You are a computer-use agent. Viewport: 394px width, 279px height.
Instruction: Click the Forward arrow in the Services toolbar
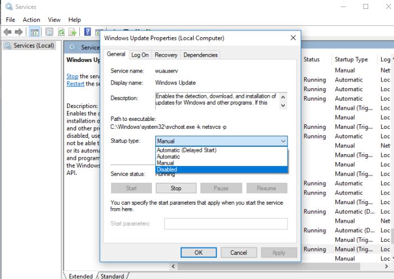tap(19, 32)
